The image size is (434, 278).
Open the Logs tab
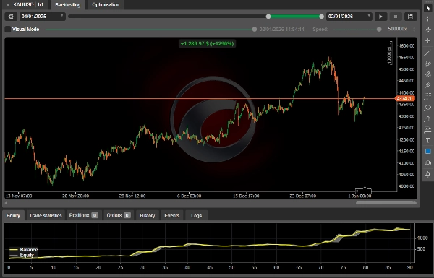tap(196, 216)
